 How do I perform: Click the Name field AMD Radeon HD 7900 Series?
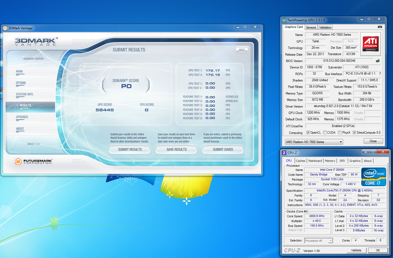click(332, 35)
